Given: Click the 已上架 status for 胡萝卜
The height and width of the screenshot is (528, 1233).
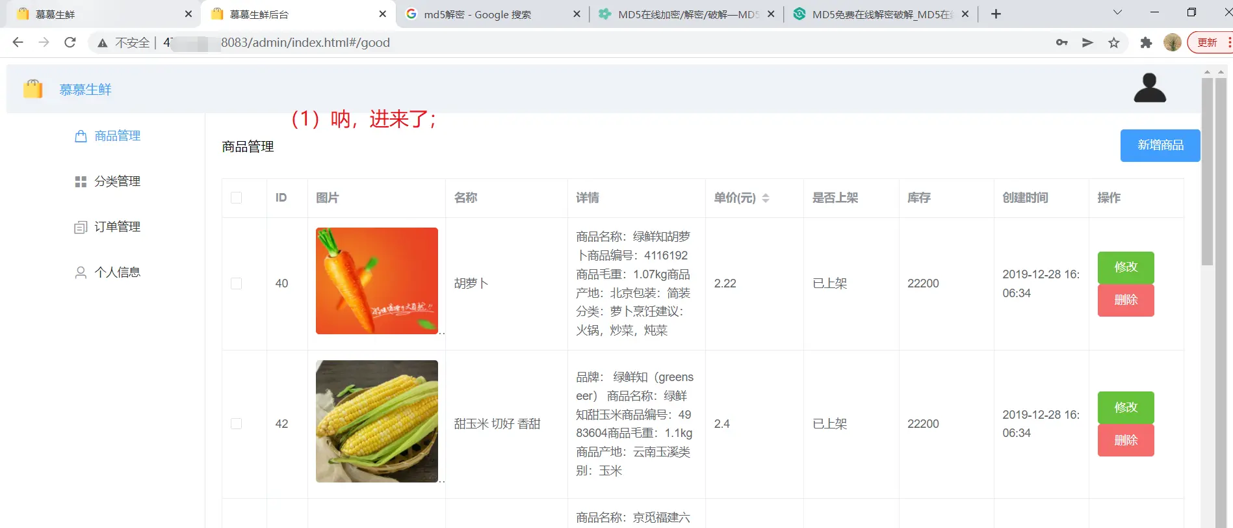Looking at the screenshot, I should click(830, 284).
